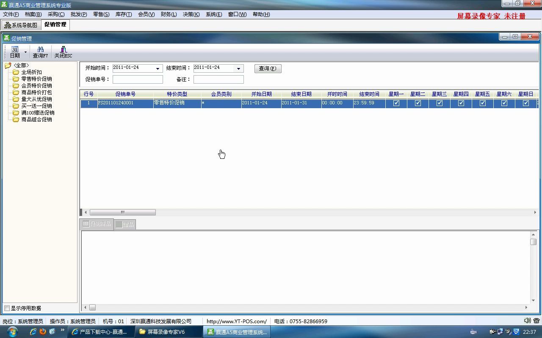Launch Internet Explorer from quick launch
Viewport: 542px width, 338px height.
click(x=33, y=332)
